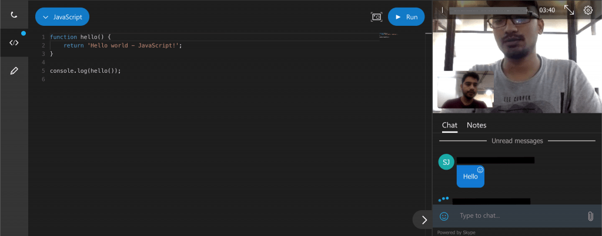Click the screen capture icon beside Run
This screenshot has width=602, height=236.
[x=377, y=17]
